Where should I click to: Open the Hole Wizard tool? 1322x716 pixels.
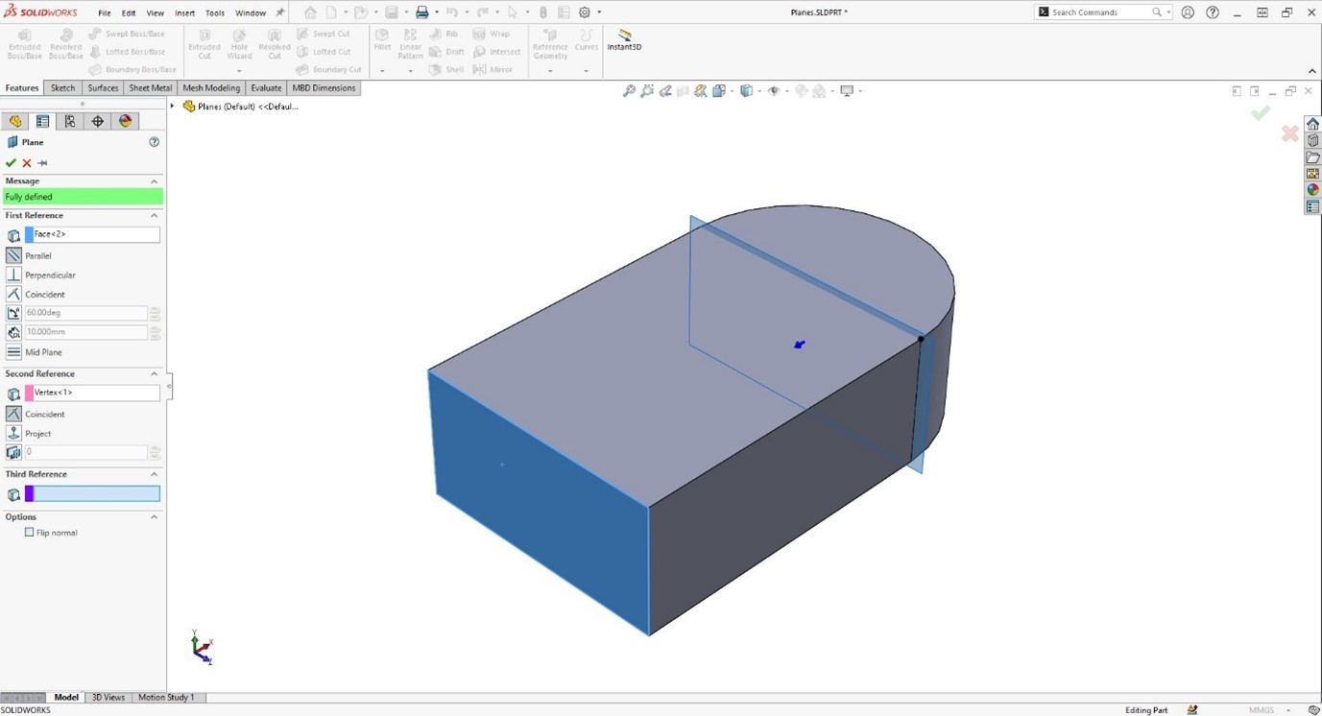[238, 45]
